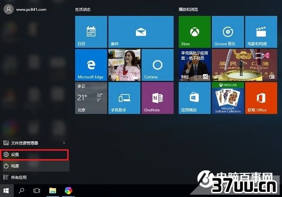Expand the 文件资源管理器 jump list arrow

[64, 143]
